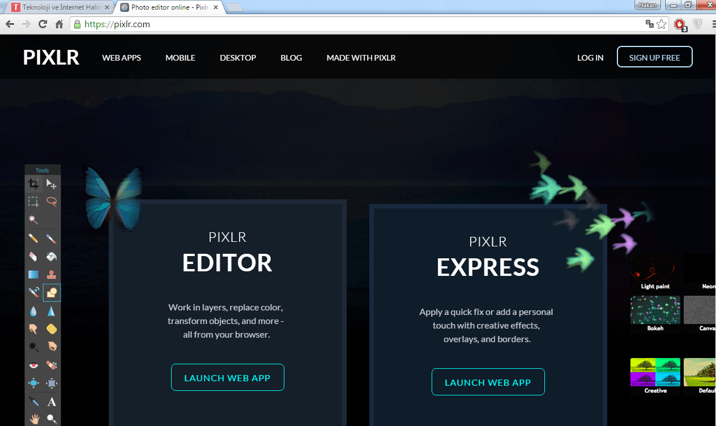Pick the Paint Bucket tool
Image resolution: width=716 pixels, height=426 pixels.
tap(52, 257)
